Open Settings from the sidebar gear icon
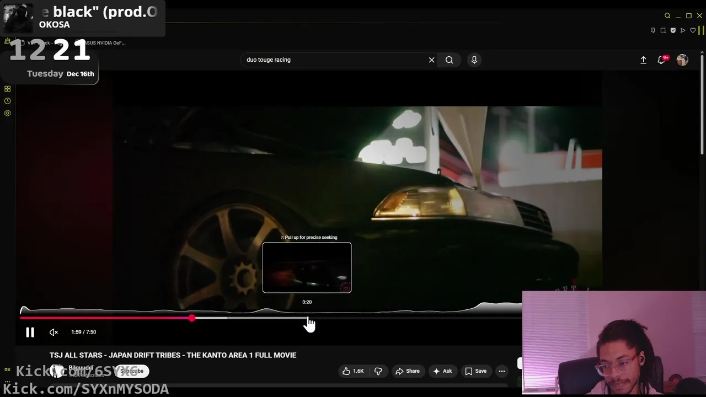The width and height of the screenshot is (706, 397). [7, 113]
